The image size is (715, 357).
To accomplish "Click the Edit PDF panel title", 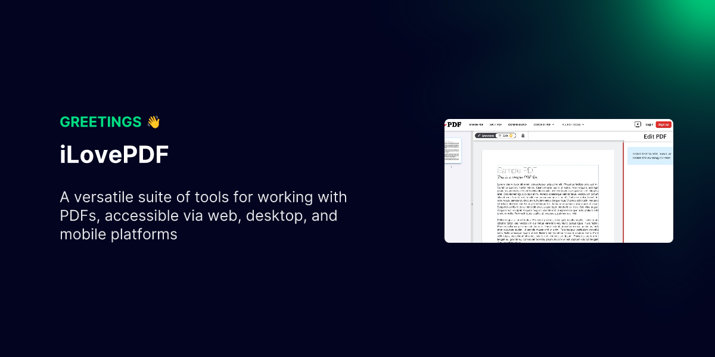I will pos(655,137).
